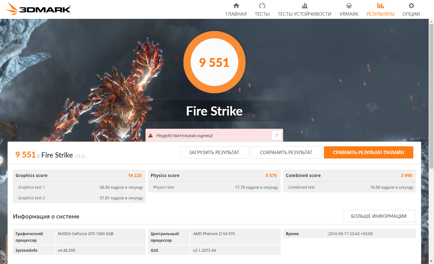Click the Графический процессор label
434x264 pixels.
29,237
